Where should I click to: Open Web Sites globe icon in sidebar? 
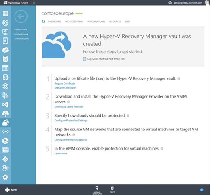click(x=5, y=23)
